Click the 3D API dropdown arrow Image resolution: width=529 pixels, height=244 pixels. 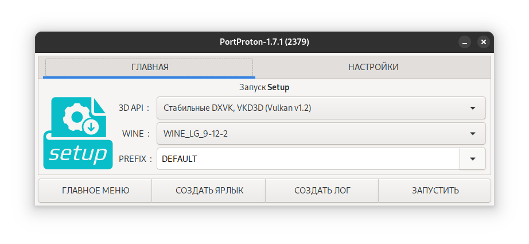coord(473,108)
